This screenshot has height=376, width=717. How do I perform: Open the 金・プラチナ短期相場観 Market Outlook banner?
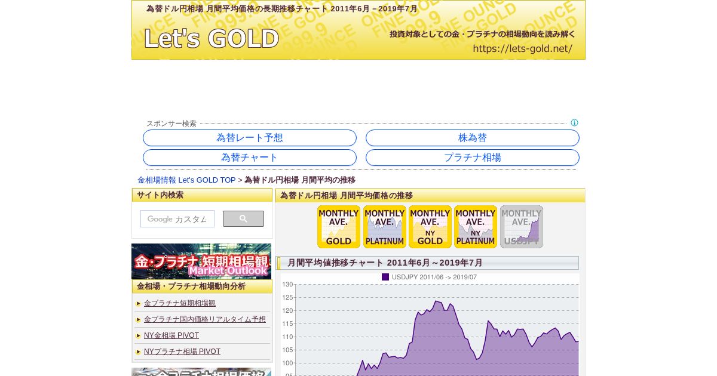[x=201, y=261]
